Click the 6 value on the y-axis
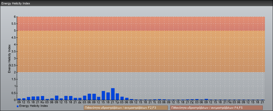 [x=15, y=17]
